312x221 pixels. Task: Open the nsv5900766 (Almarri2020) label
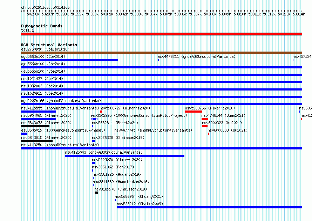[210, 108]
